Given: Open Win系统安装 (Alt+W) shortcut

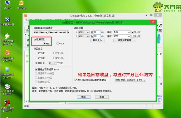Looking at the screenshot, I should 7,72.
